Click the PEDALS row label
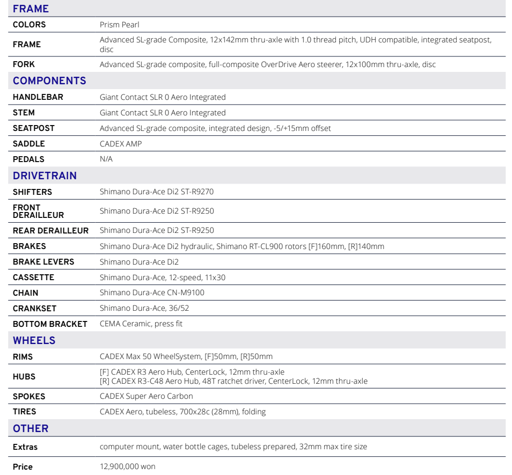Image resolution: width=512 pixels, height=475 pixels. 28,159
